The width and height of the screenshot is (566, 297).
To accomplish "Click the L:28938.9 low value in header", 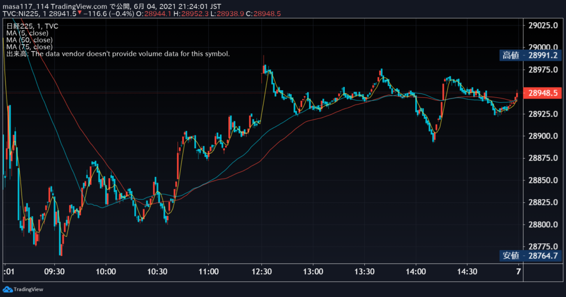I will (227, 14).
